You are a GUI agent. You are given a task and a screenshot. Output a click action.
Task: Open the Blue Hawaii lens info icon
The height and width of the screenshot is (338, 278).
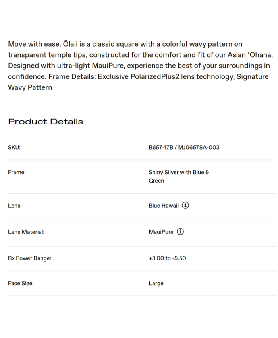(185, 206)
